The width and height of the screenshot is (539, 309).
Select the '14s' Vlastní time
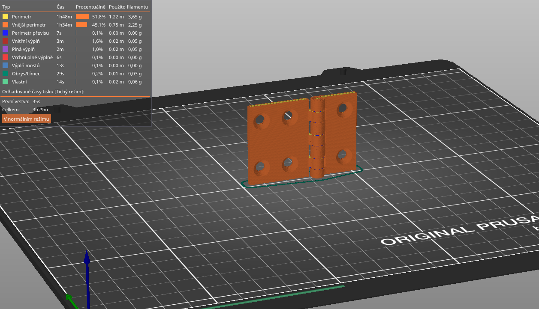point(60,81)
